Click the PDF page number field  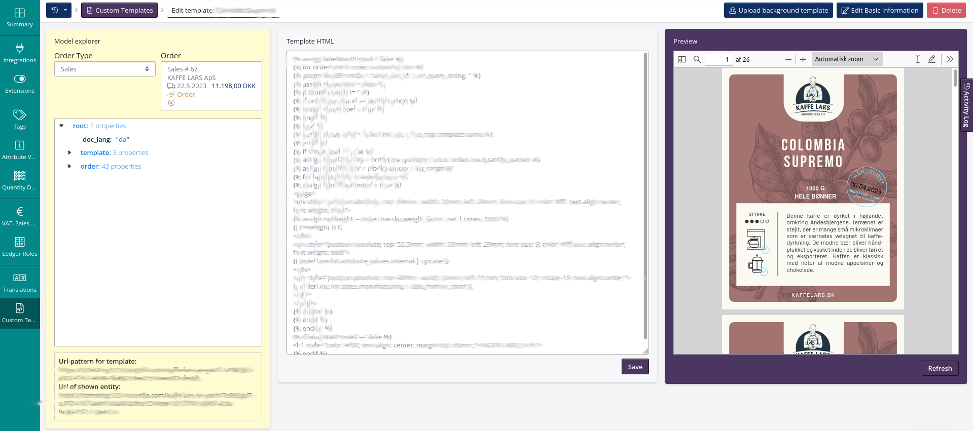tap(718, 59)
